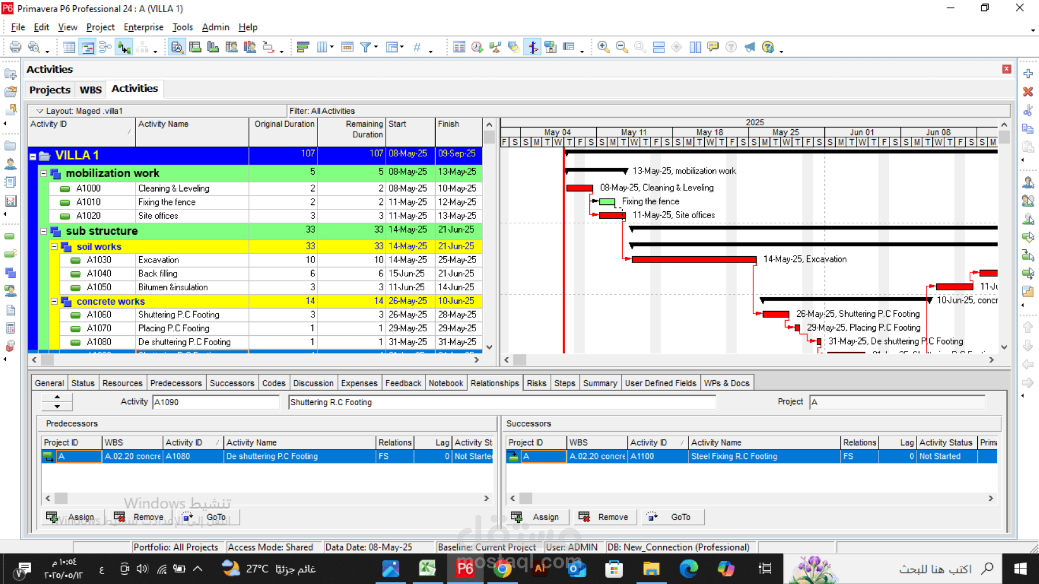The image size is (1039, 584).
Task: Click the red Excavation bar in the Gantt chart
Action: (x=694, y=260)
